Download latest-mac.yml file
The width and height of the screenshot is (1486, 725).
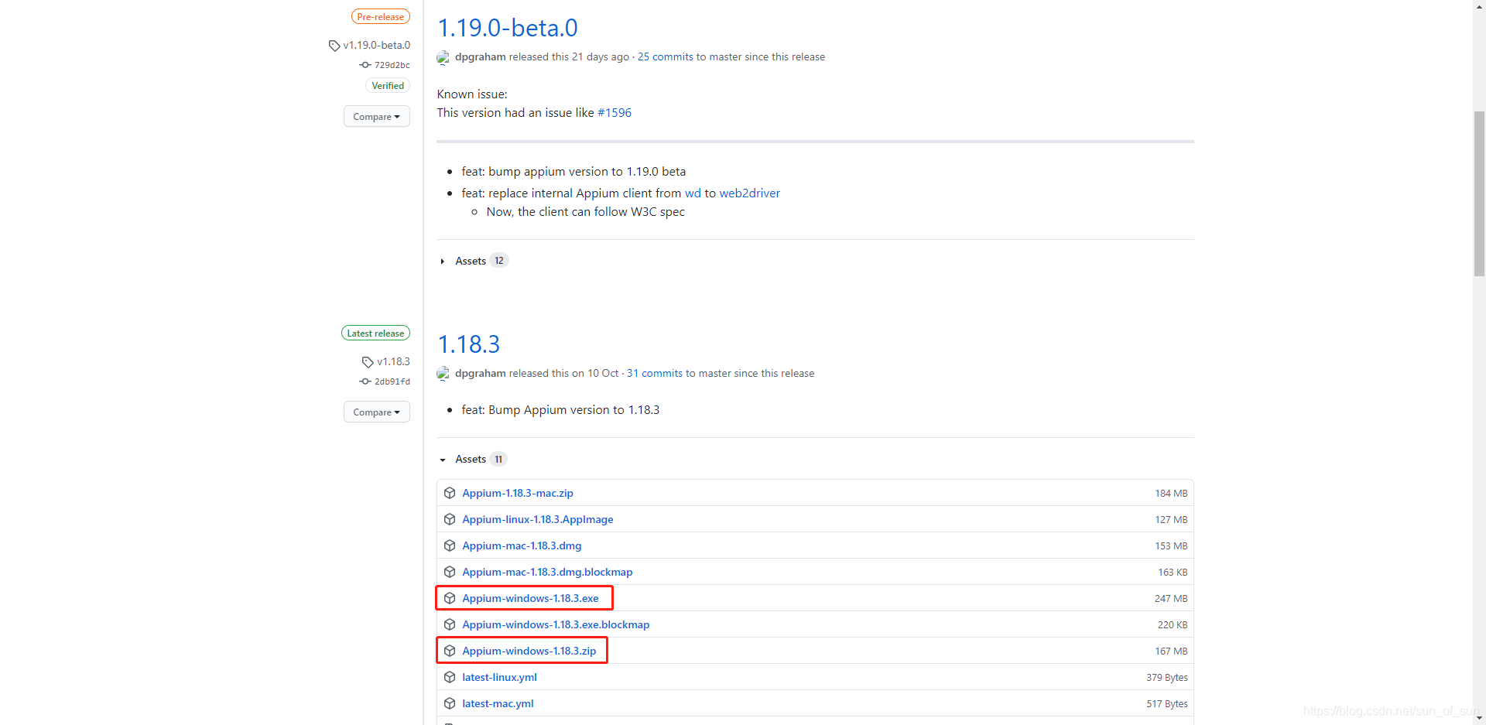[498, 703]
